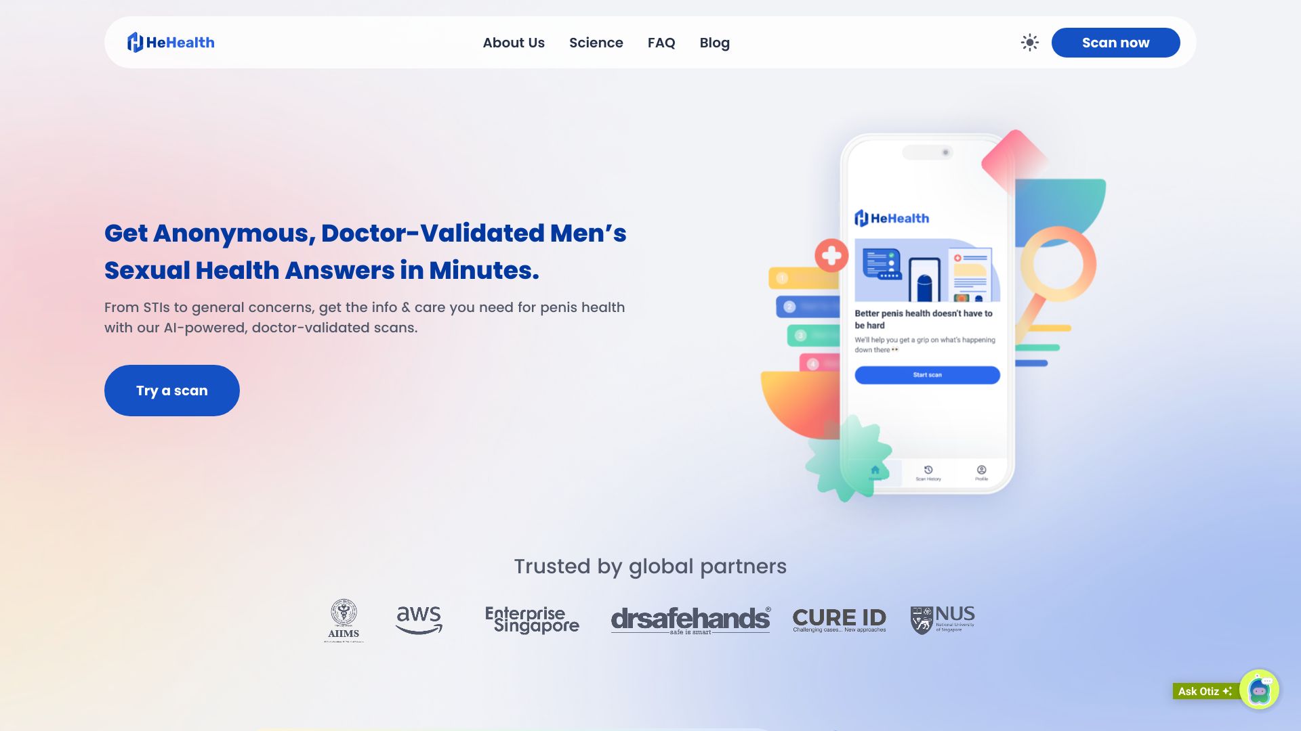The image size is (1301, 731).
Task: Scroll the trusted partners logo row
Action: click(650, 619)
